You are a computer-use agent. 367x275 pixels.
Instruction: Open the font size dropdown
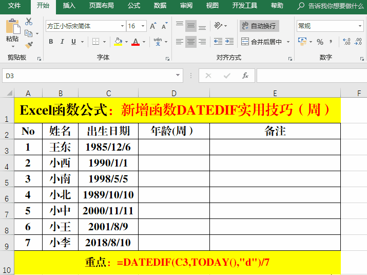[x=143, y=26]
